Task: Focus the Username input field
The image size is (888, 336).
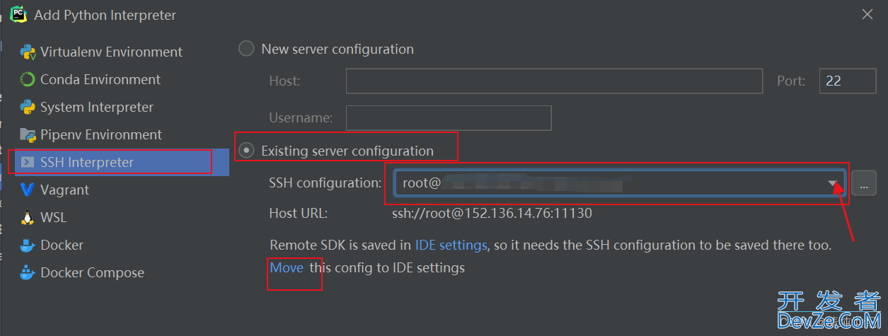Action: (449, 117)
